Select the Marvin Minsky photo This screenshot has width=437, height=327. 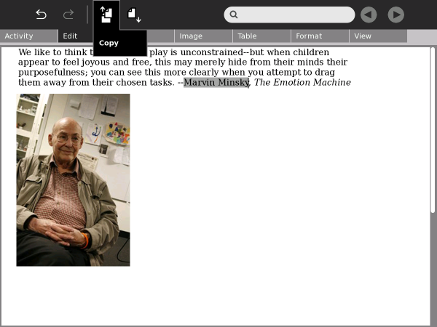73,179
